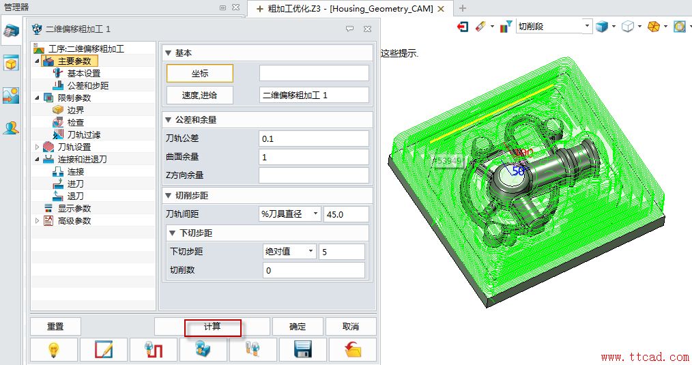Open the %刀具直径 dropdown
Image resolution: width=692 pixels, height=365 pixels.
(289, 214)
